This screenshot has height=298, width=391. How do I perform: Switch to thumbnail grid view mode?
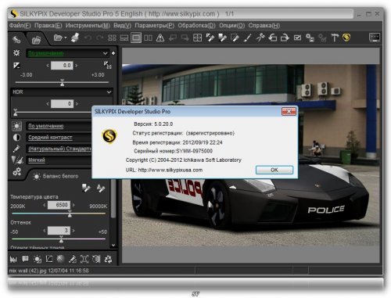coord(112,38)
